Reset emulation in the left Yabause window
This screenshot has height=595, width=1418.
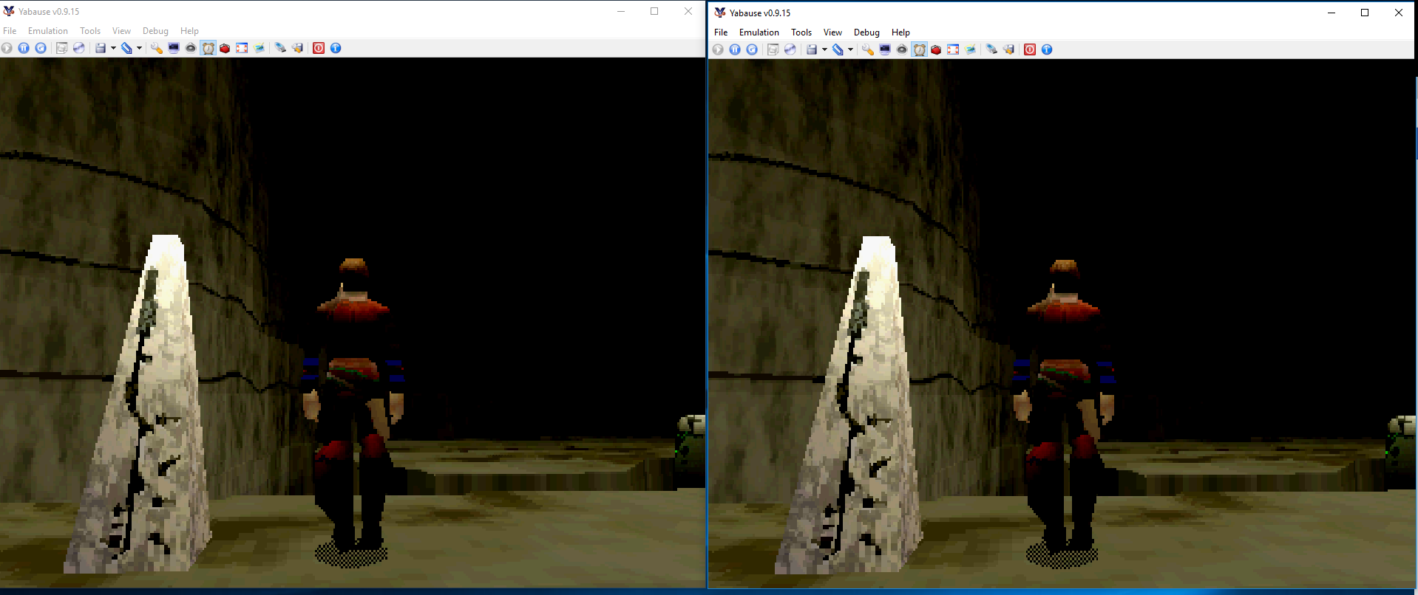[41, 48]
